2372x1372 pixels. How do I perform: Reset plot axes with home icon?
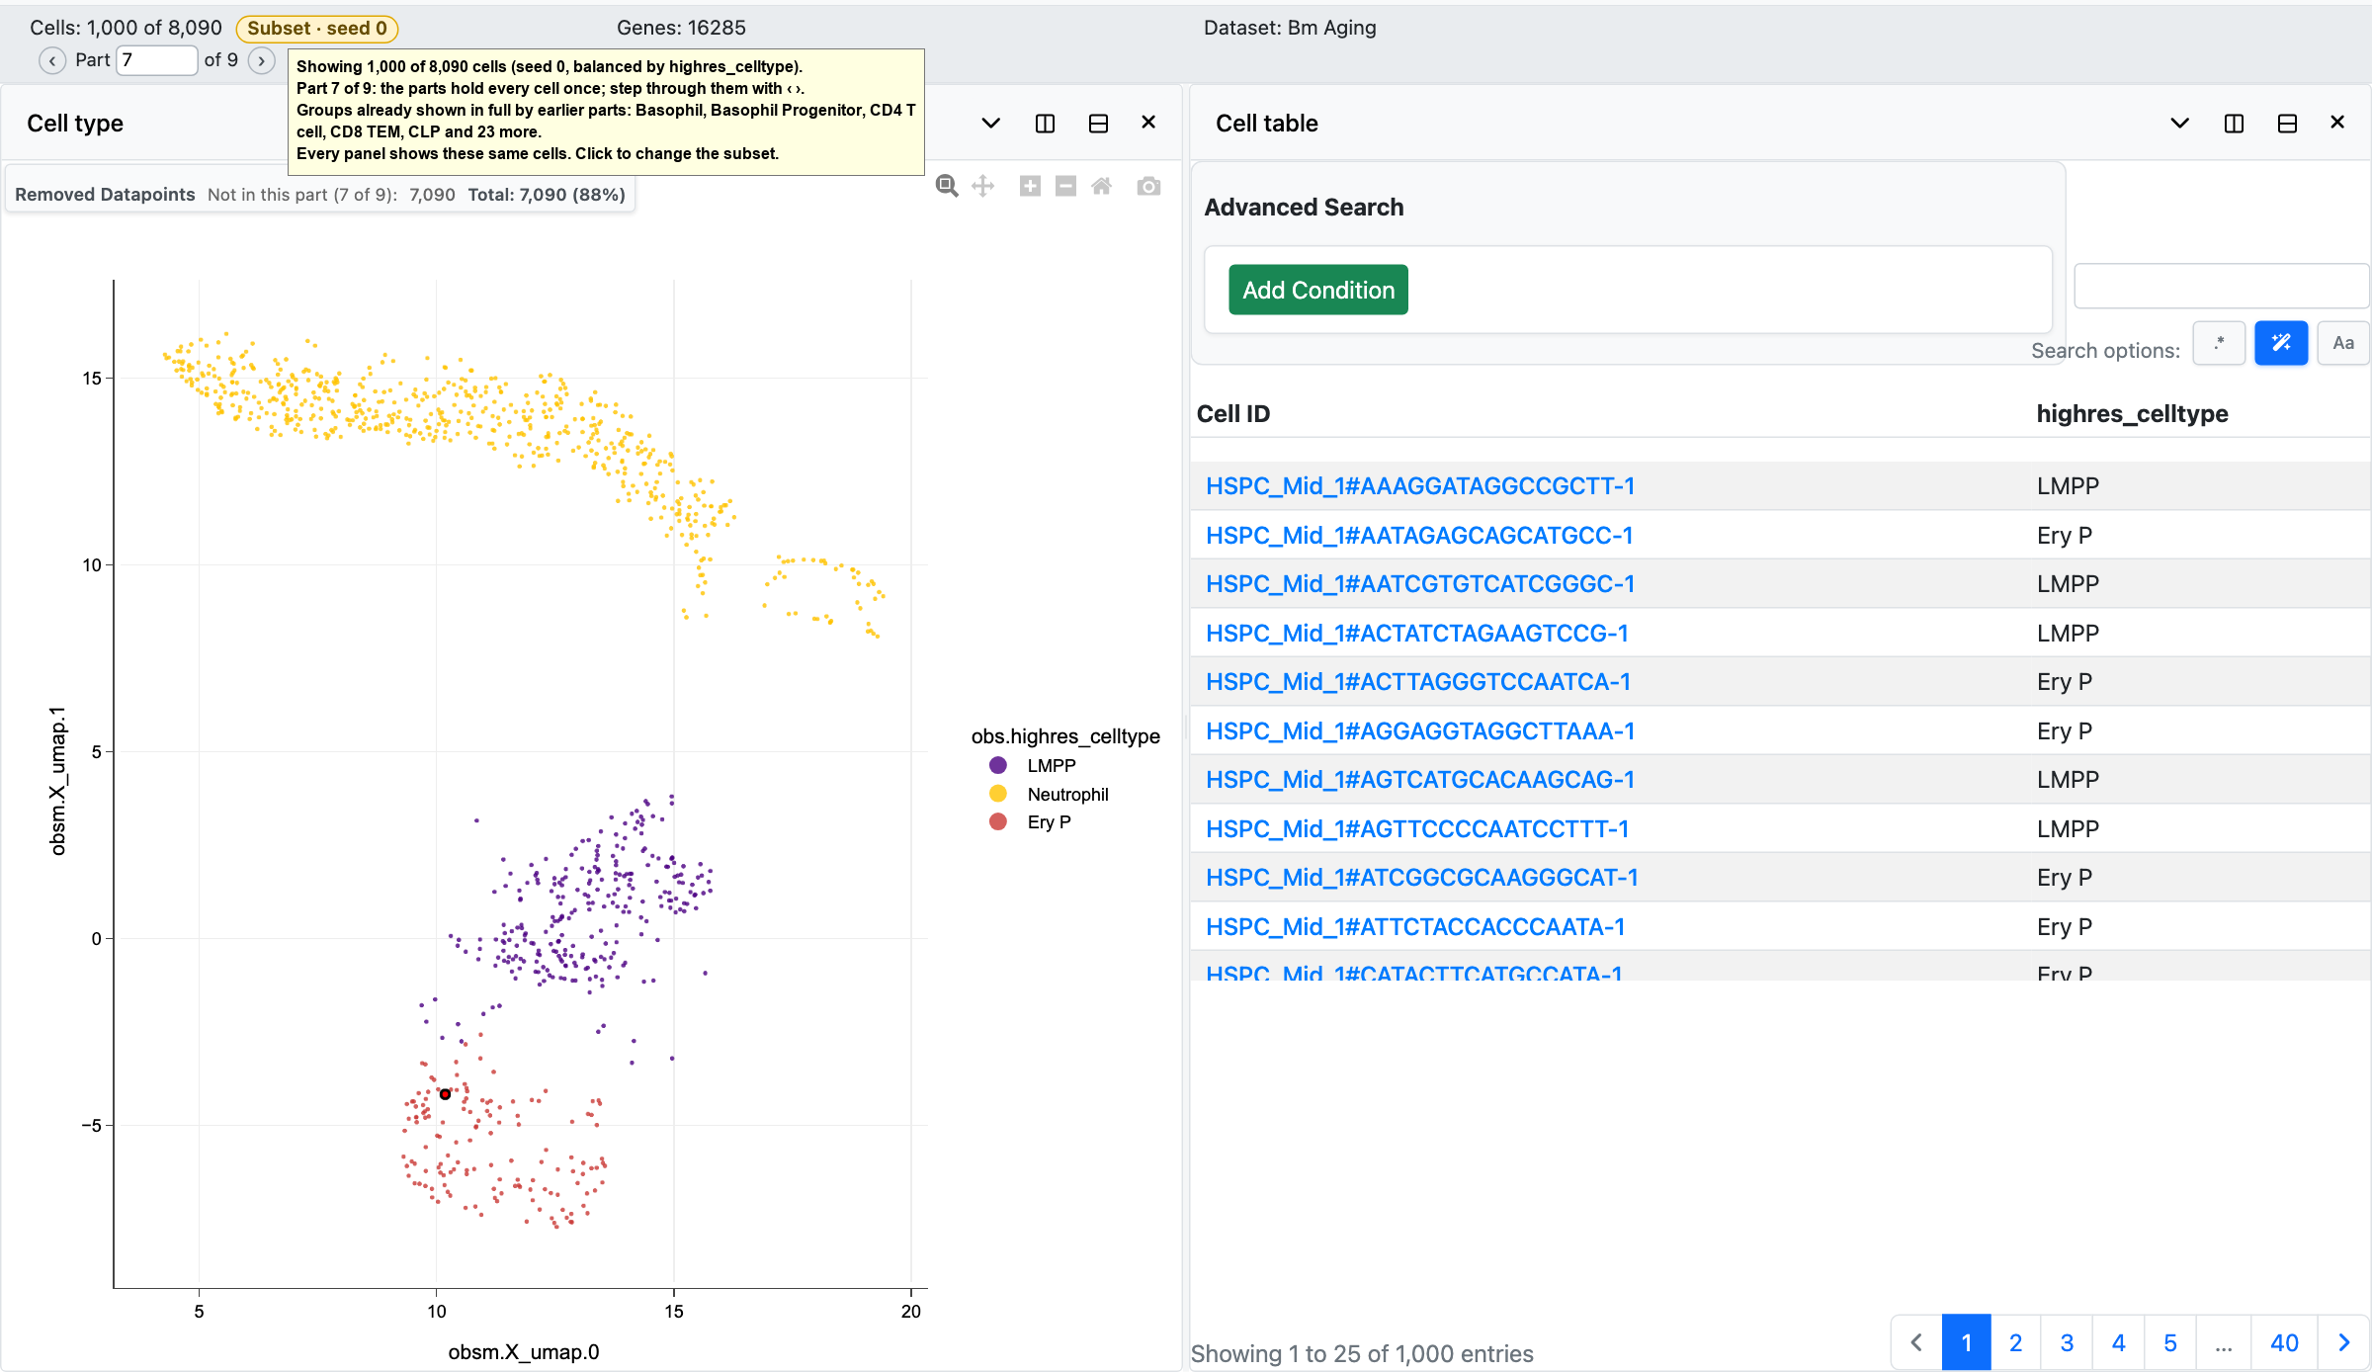1101,186
